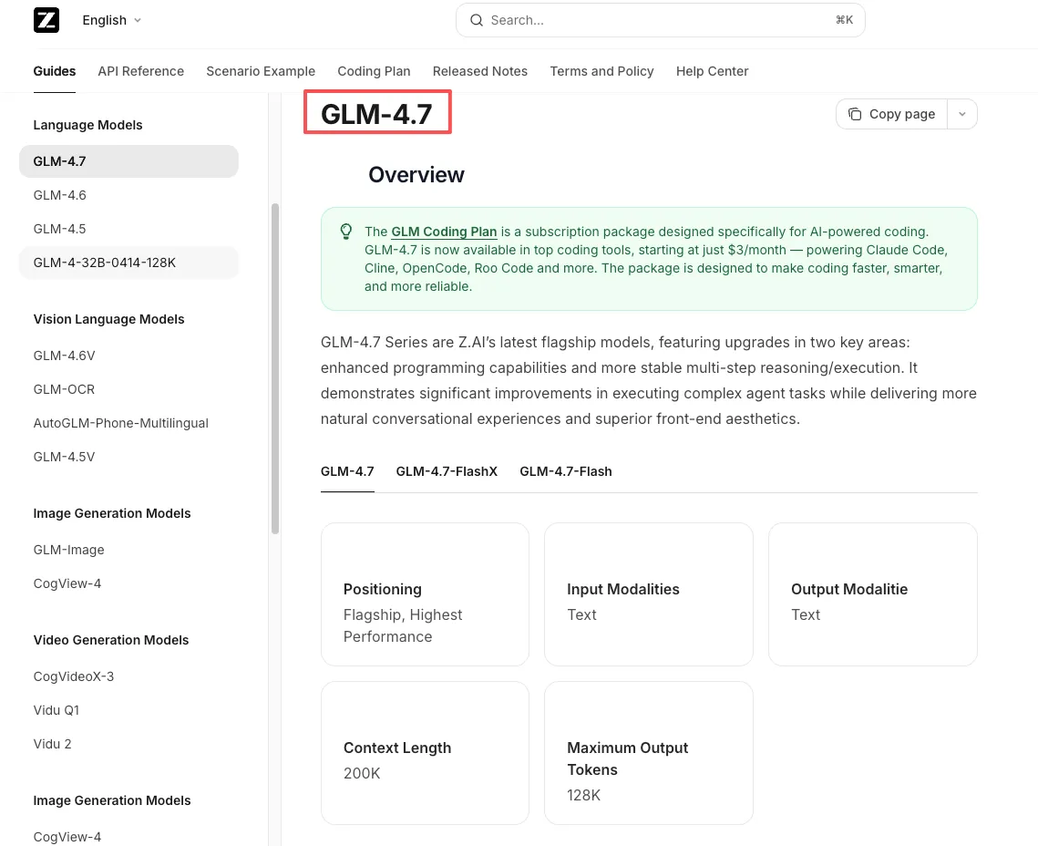Select GLM-4.6 in the sidebar

click(60, 195)
